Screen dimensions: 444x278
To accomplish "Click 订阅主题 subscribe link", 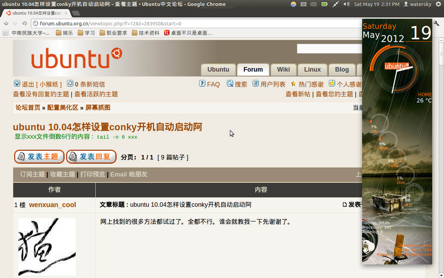I will coord(33,174).
